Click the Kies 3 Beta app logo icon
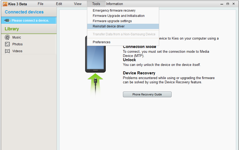239x150 pixels. click(x=5, y=4)
